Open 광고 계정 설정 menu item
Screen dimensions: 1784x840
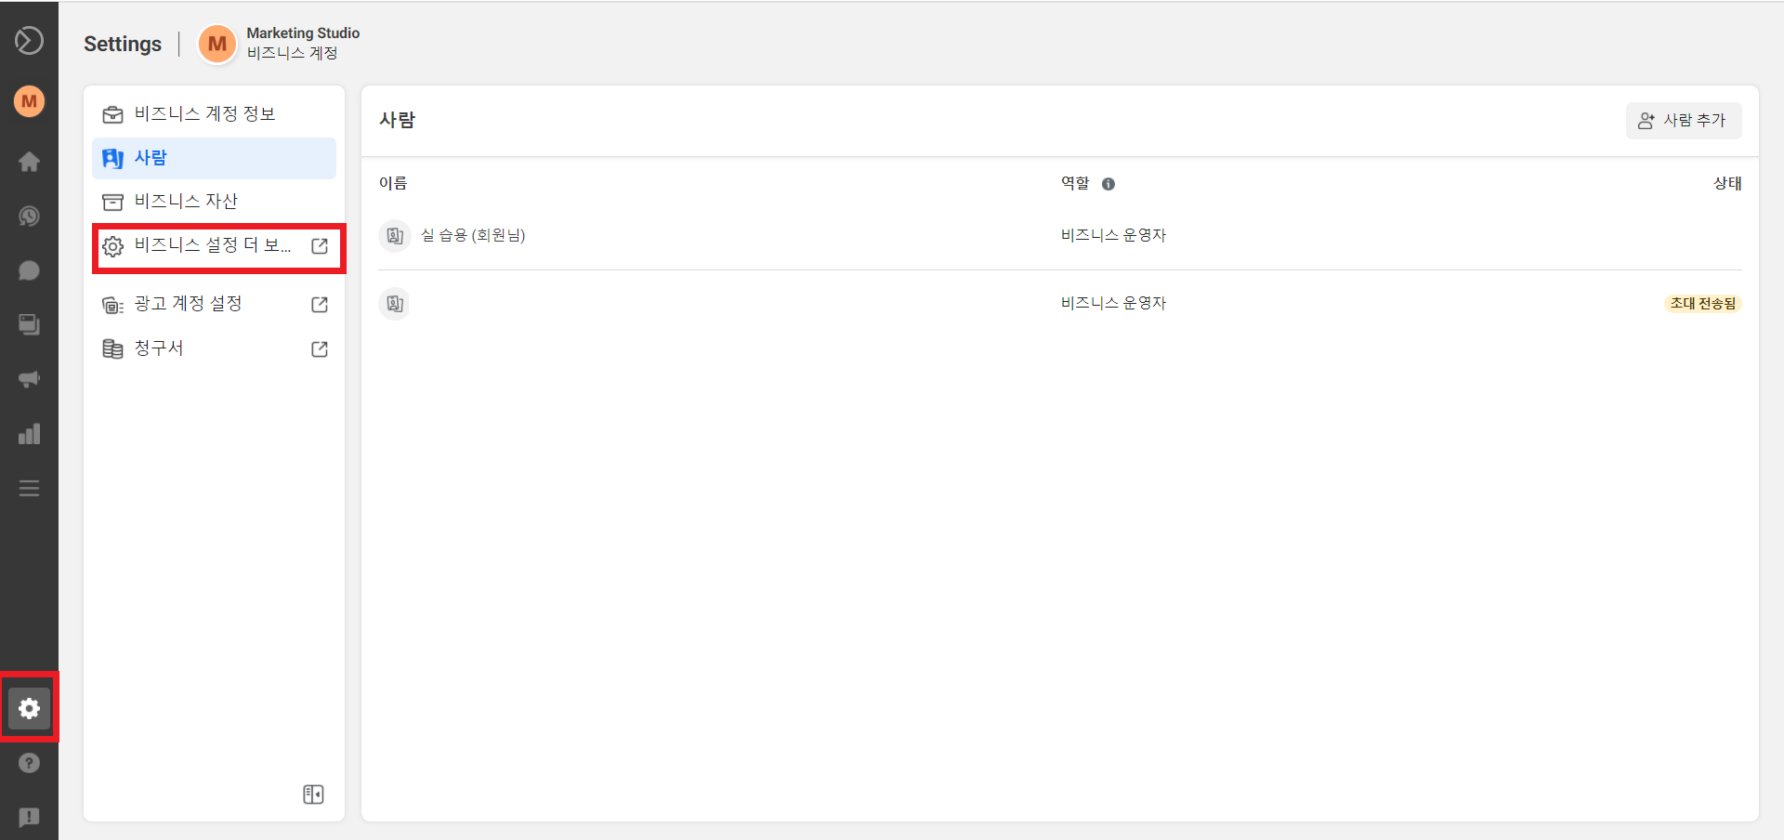coord(214,305)
